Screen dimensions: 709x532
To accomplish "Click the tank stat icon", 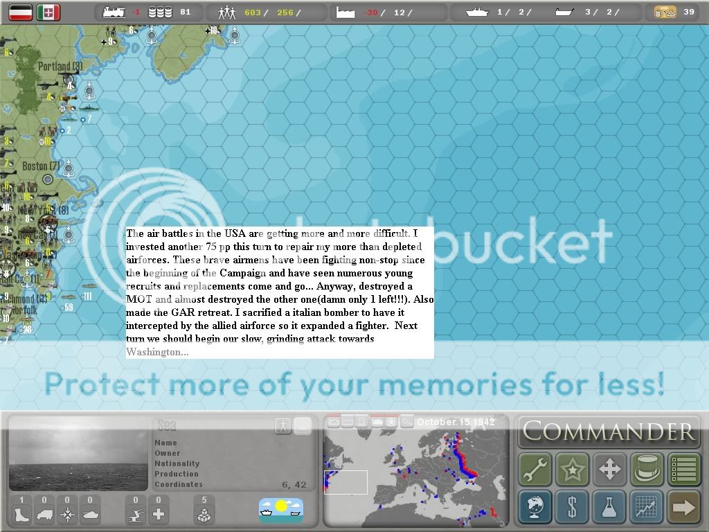I will (90, 515).
